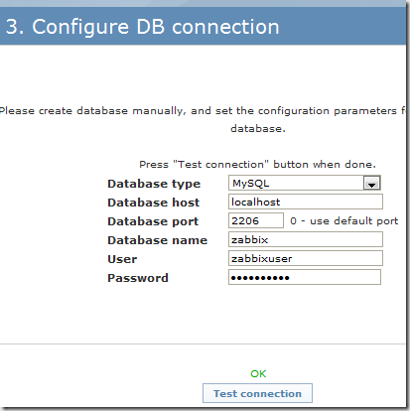
Task: Click the 'User' label
Action: click(x=122, y=259)
